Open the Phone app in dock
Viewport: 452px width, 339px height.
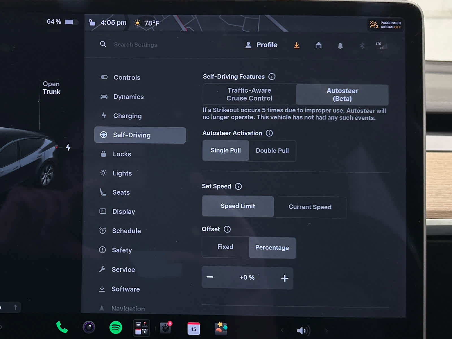62,327
